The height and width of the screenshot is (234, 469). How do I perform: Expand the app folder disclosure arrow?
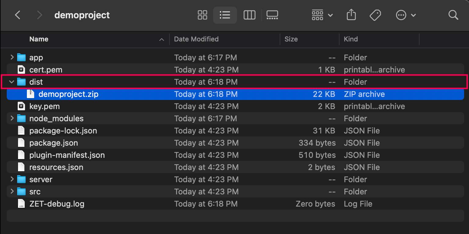click(12, 57)
